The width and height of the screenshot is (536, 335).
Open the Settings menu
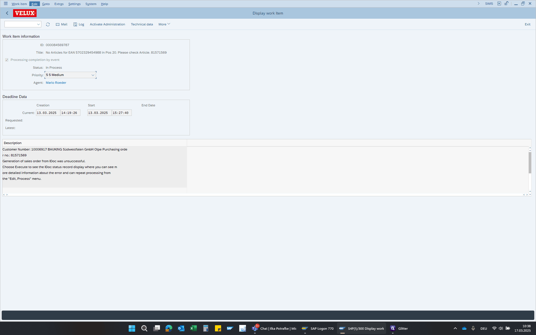[75, 4]
